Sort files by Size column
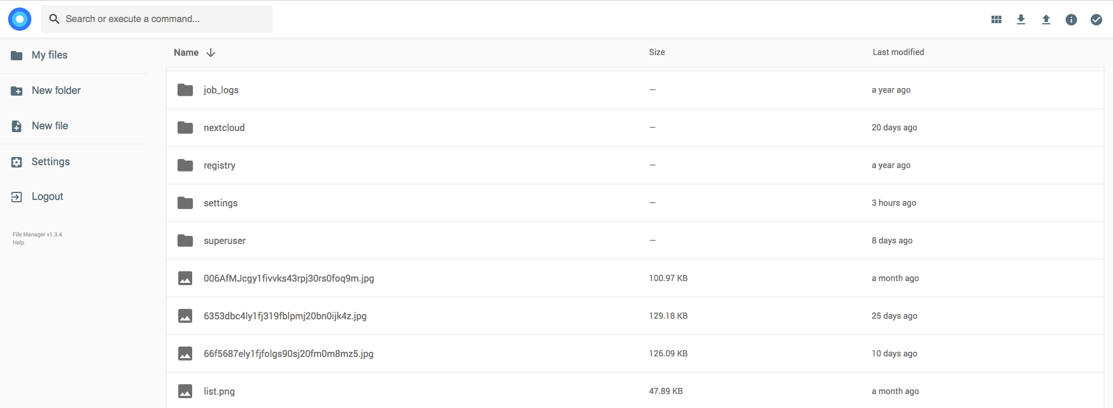Viewport: 1113px width, 408px height. point(657,52)
